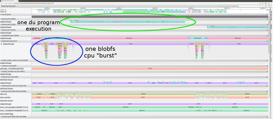Click the previous search result arrow
273x119 pixels.
tap(261, 6)
